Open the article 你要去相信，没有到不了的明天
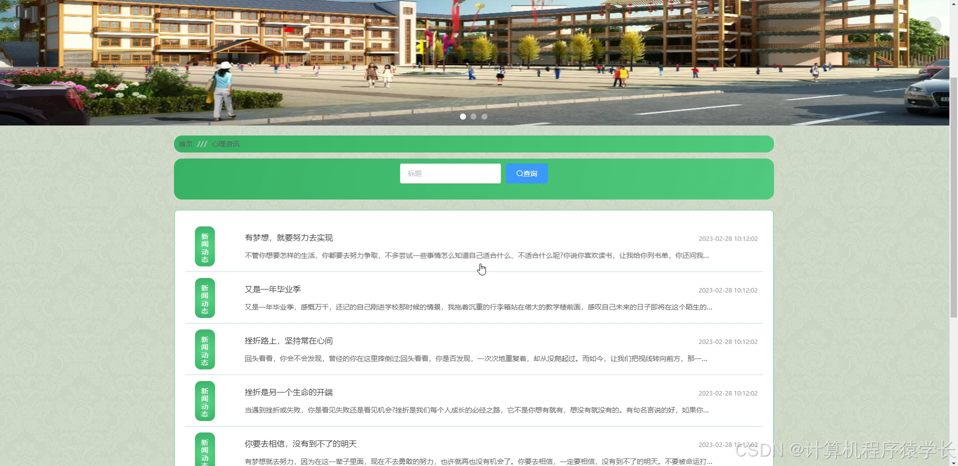 300,443
